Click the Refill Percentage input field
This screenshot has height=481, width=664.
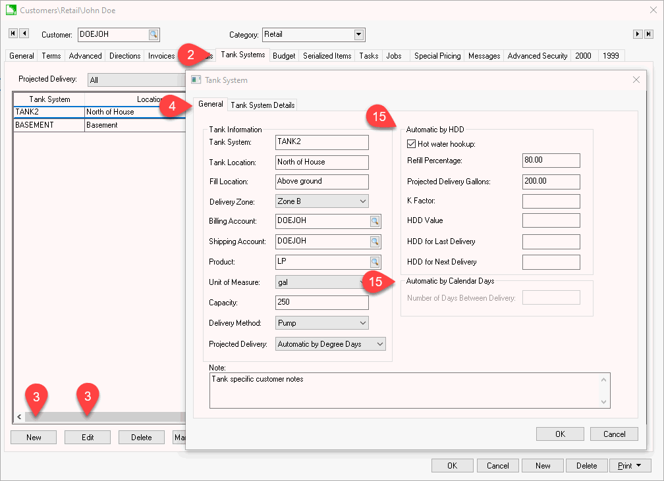tap(551, 161)
